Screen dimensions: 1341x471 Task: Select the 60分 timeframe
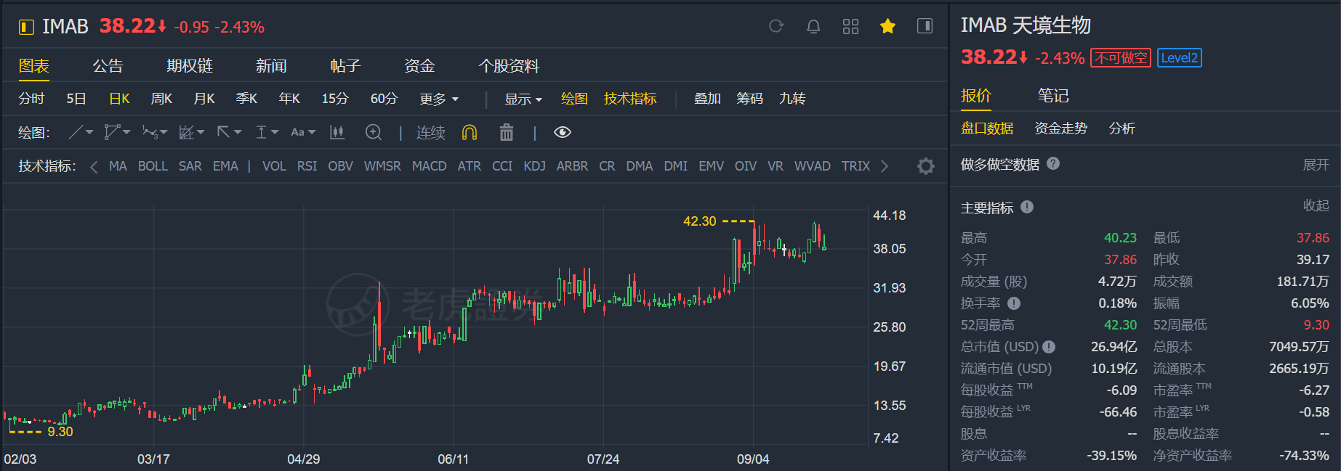(x=384, y=99)
